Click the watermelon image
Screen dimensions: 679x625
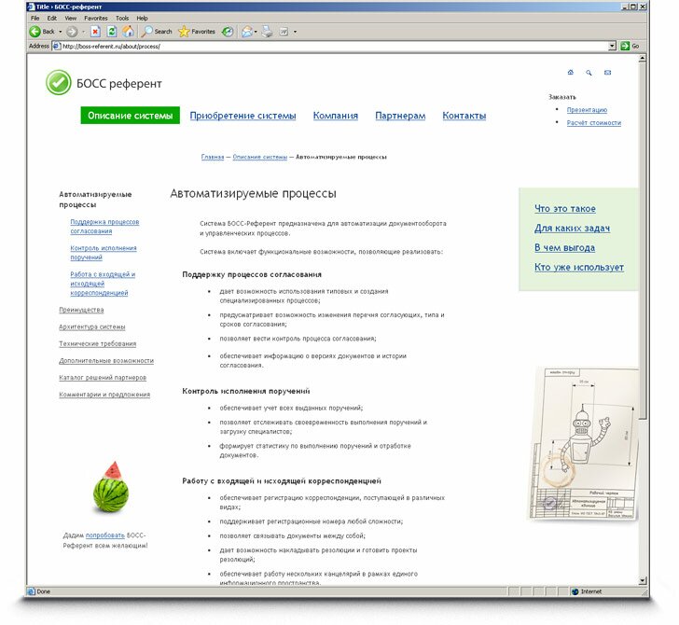point(111,487)
